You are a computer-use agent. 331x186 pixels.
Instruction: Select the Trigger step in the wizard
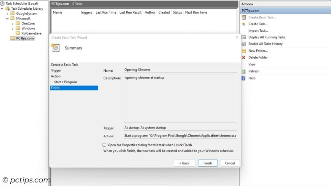pyautogui.click(x=56, y=70)
